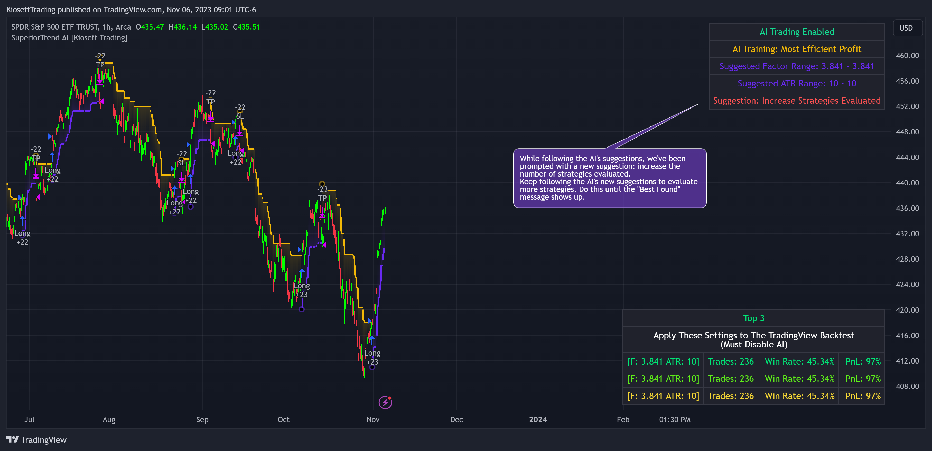The width and height of the screenshot is (932, 451).
Task: Click the AI Training: Most Efficient Profit cell
Action: (797, 49)
